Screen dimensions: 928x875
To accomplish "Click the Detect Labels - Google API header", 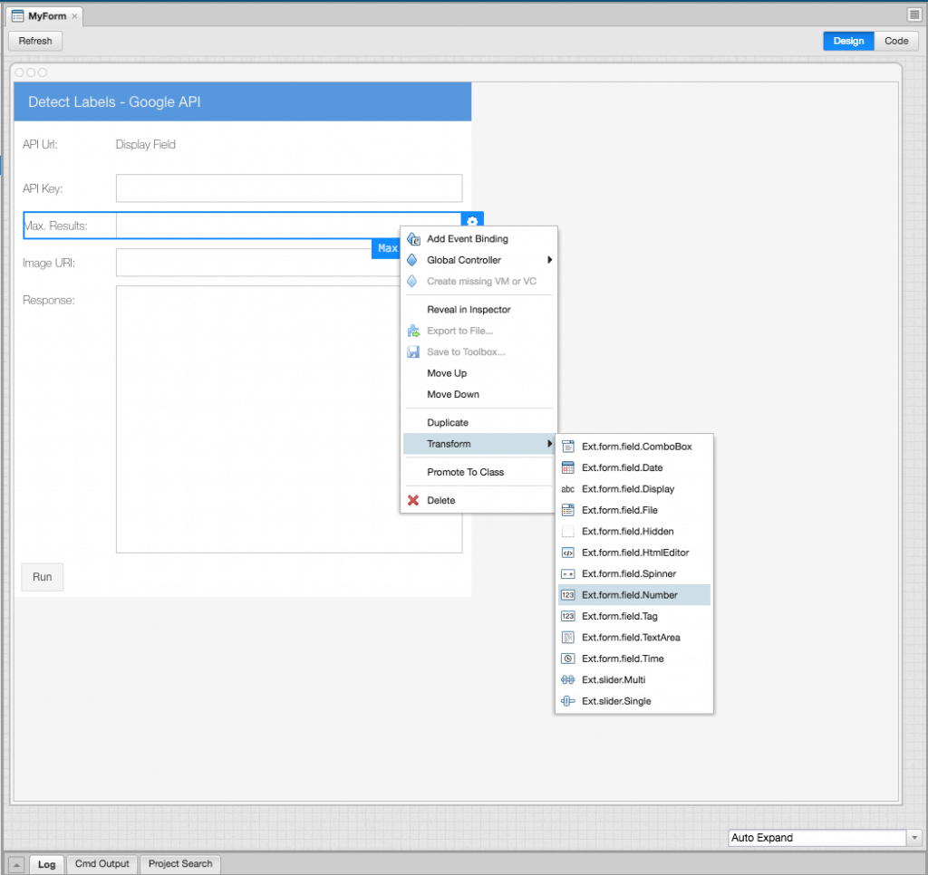I will tap(243, 101).
